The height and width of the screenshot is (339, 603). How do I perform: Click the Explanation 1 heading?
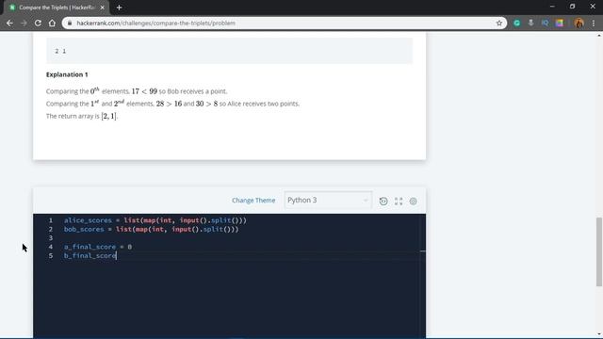point(67,74)
